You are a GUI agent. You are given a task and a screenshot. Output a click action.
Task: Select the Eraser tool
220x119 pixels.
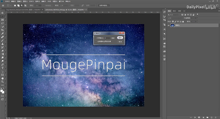click(2, 51)
